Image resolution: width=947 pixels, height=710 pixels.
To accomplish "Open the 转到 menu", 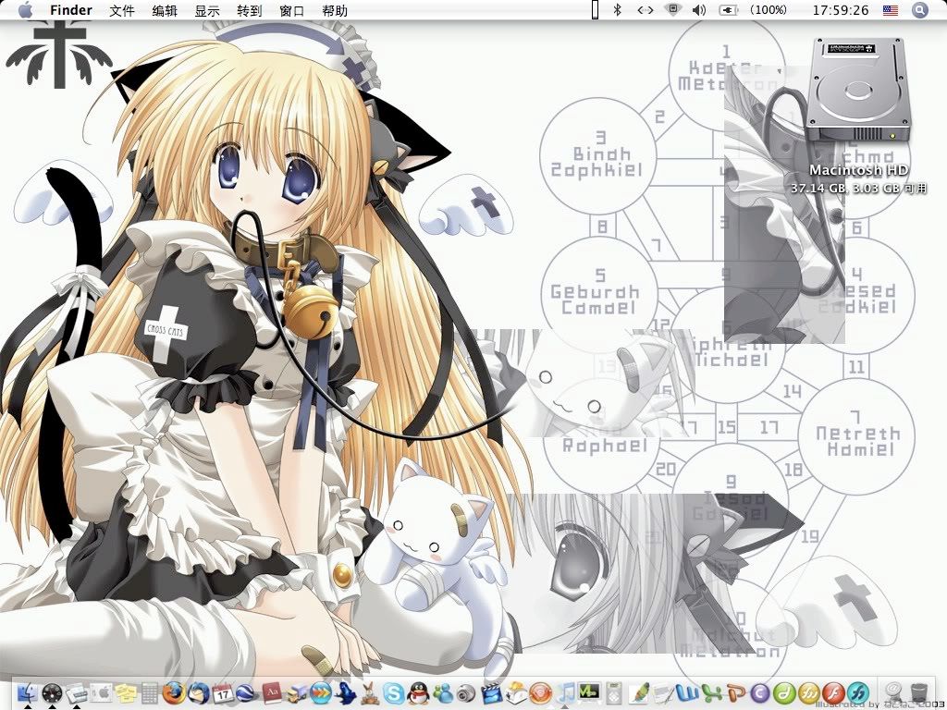I will click(250, 10).
